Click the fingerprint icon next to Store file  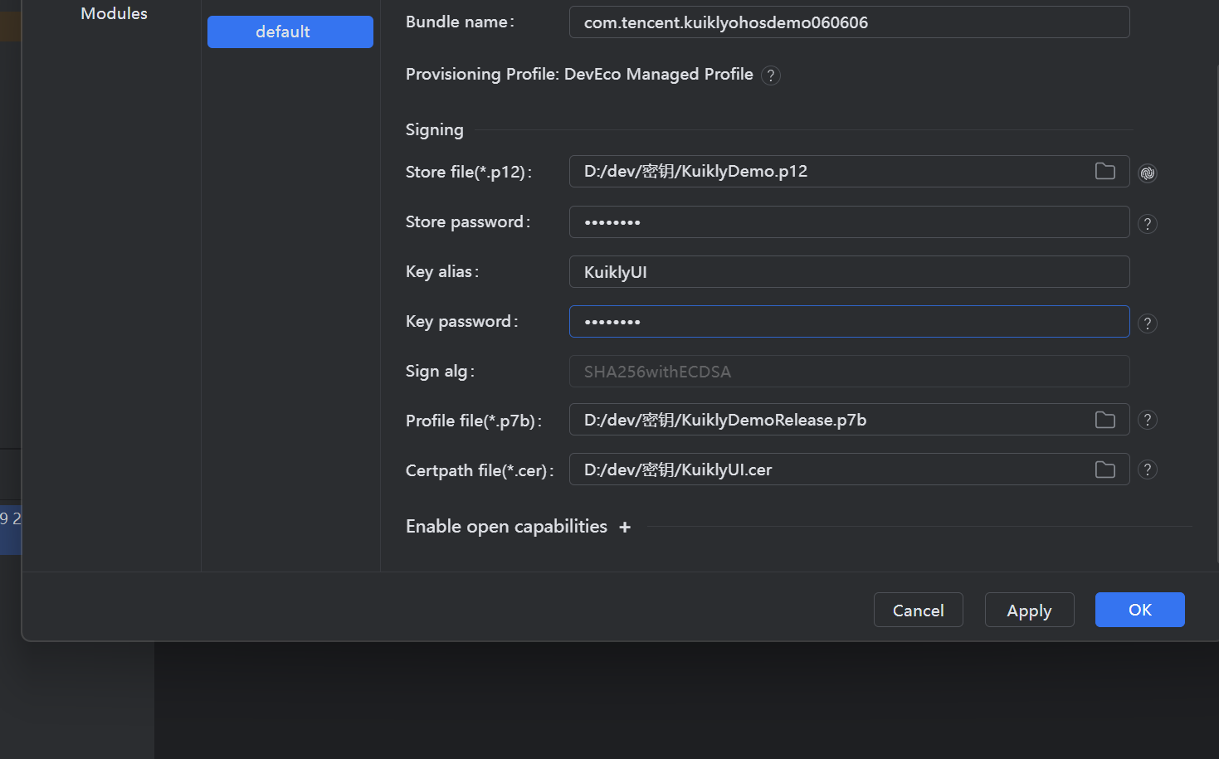click(x=1148, y=173)
